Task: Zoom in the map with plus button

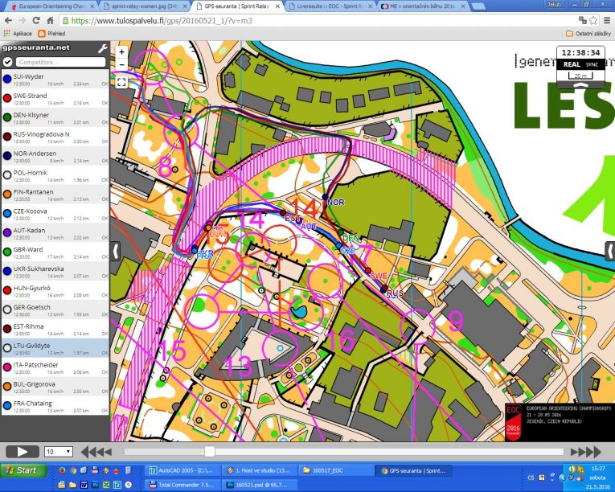Action: pyautogui.click(x=121, y=51)
